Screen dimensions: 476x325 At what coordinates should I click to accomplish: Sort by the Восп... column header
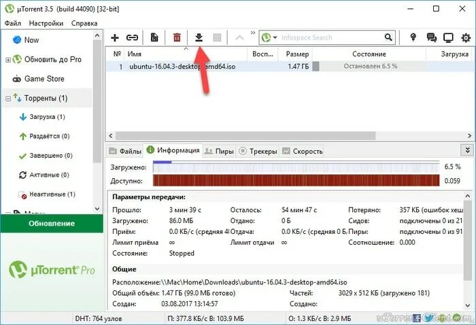262,54
